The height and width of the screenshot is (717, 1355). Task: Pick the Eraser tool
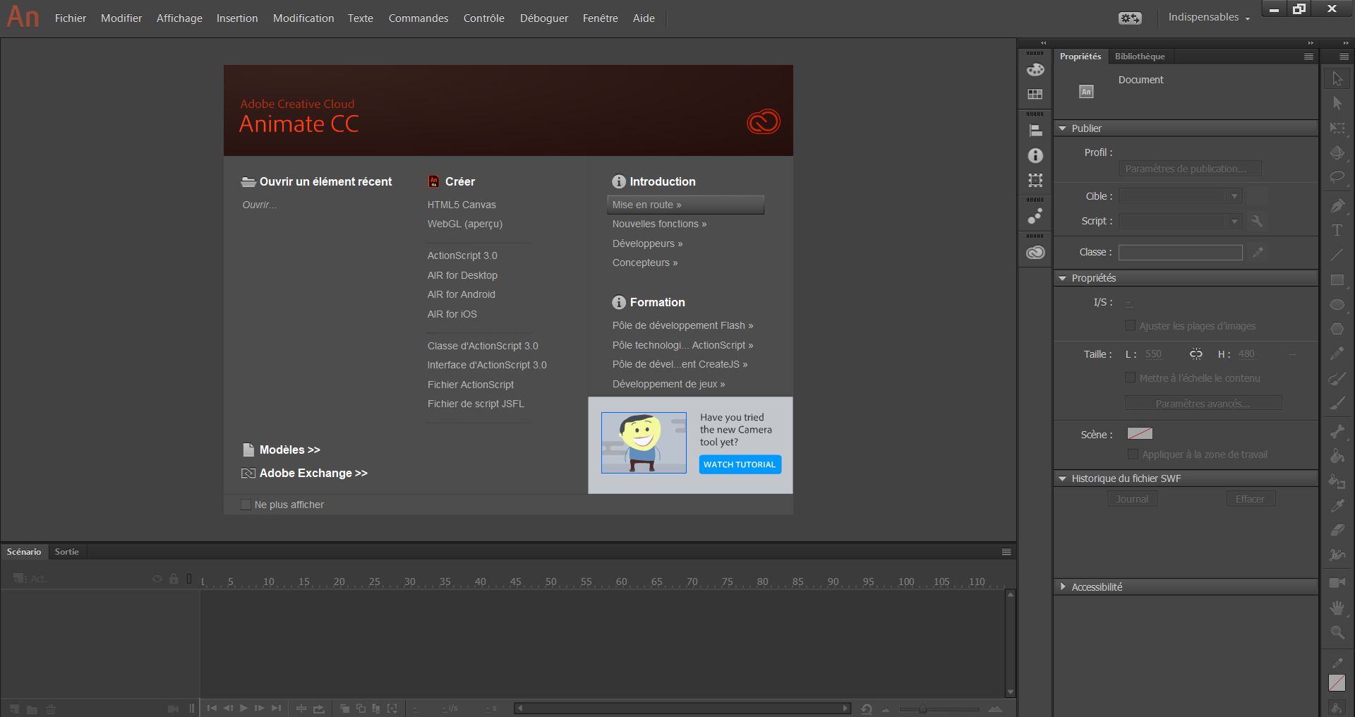[1337, 530]
